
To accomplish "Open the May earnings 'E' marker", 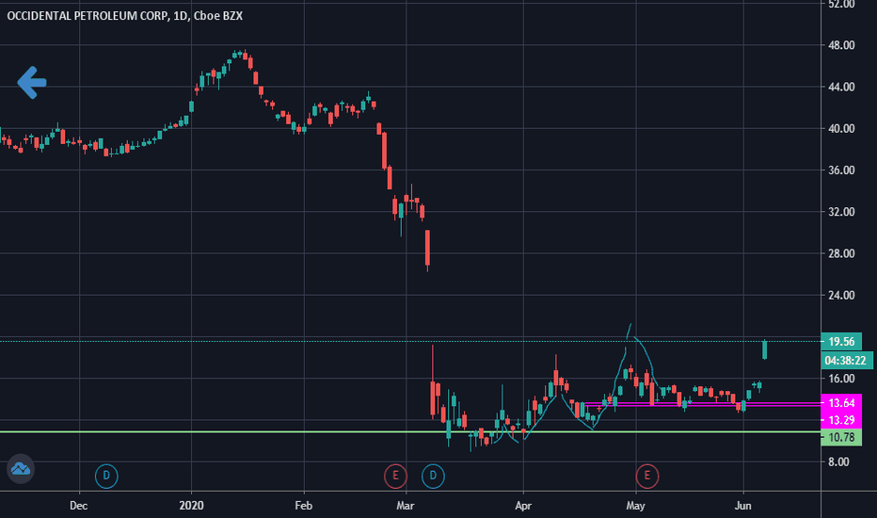I will tap(647, 476).
